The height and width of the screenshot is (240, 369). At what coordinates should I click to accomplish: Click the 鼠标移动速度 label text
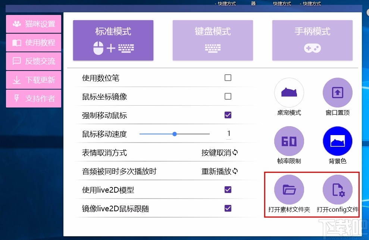pos(104,134)
